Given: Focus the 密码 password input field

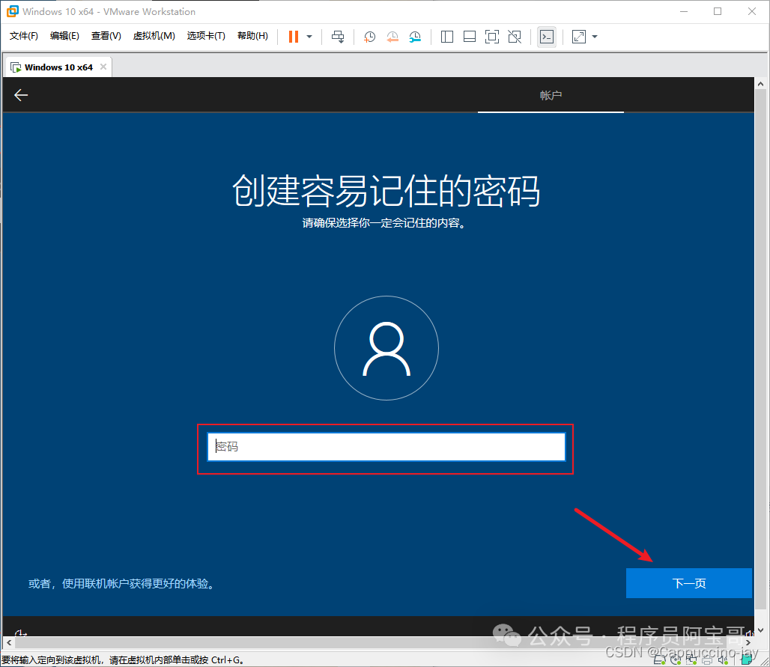Looking at the screenshot, I should 386,447.
